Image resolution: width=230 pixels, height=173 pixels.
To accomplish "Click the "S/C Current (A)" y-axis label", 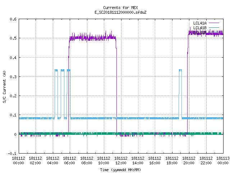I will 5,86.
